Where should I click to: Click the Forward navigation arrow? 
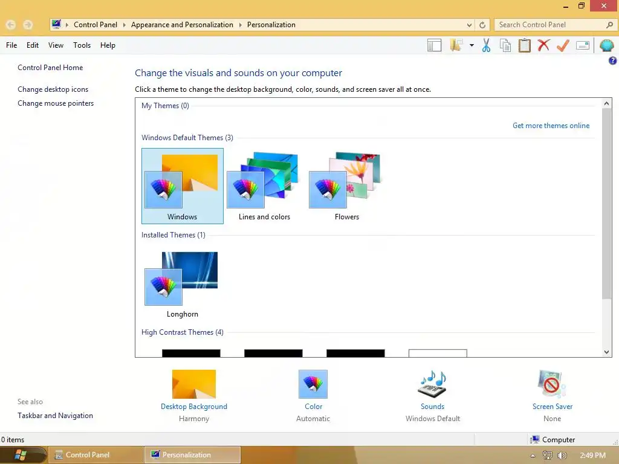[x=28, y=25]
